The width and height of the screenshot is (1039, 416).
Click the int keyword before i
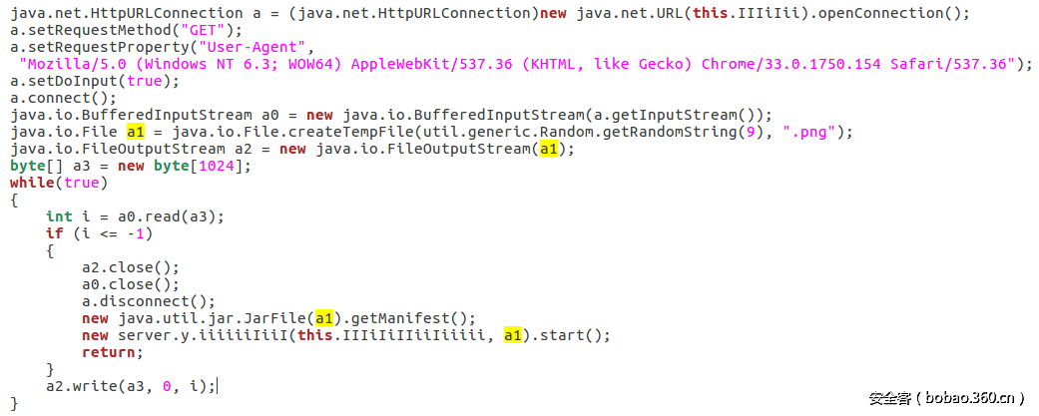click(x=59, y=216)
